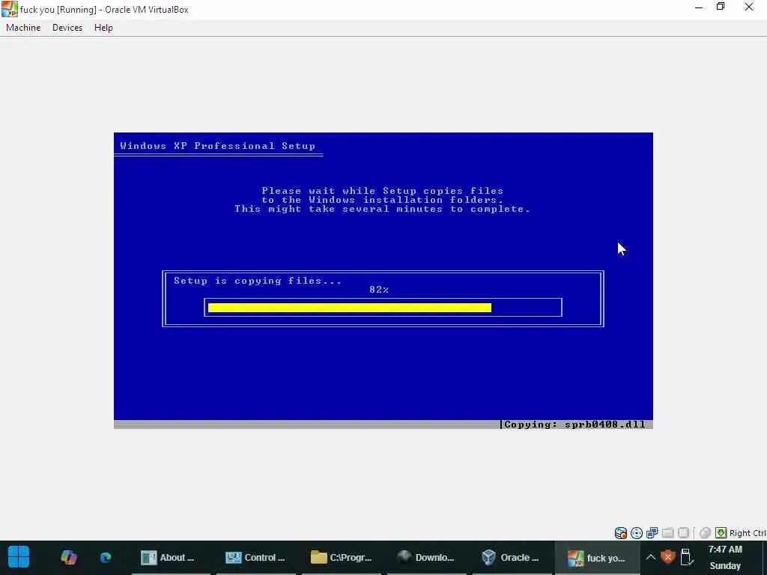Click the optical disc status icon

click(637, 533)
